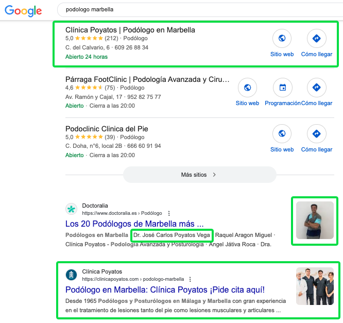Open Podoclinic Clinica del Pie website globe icon
The image size is (343, 323).
[x=282, y=133]
